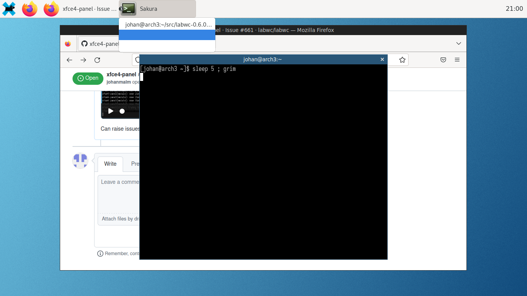Click the green Open issue status badge
Viewport: 527px width, 296px height.
[88, 78]
